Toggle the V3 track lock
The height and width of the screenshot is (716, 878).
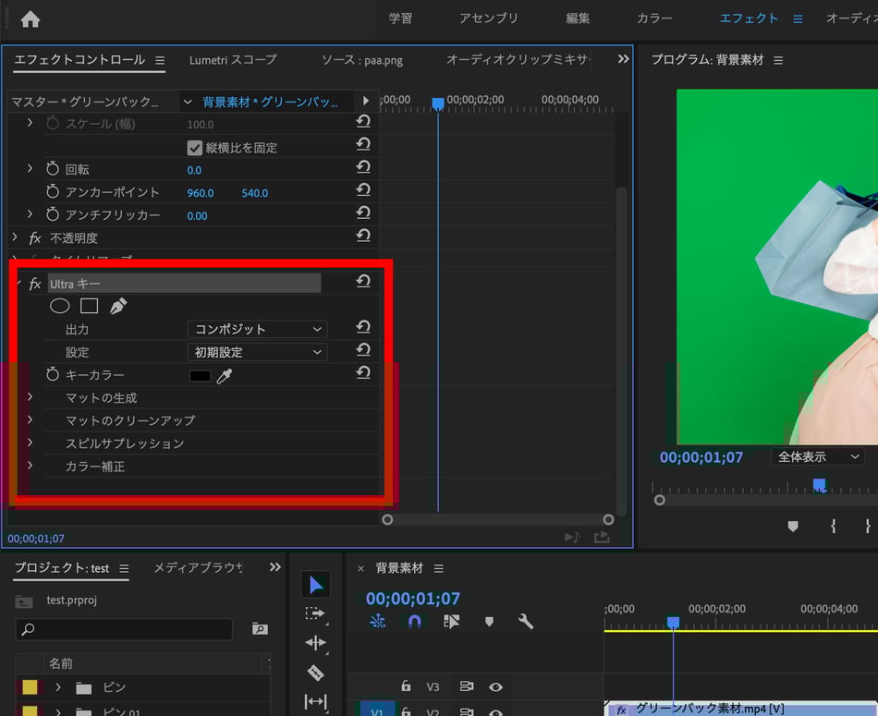point(405,686)
